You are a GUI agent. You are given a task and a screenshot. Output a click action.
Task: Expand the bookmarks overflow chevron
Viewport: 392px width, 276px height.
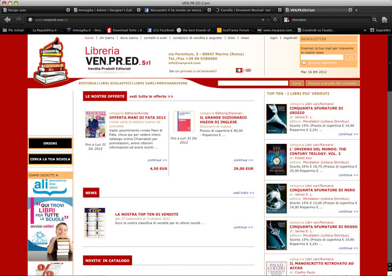pyautogui.click(x=365, y=30)
